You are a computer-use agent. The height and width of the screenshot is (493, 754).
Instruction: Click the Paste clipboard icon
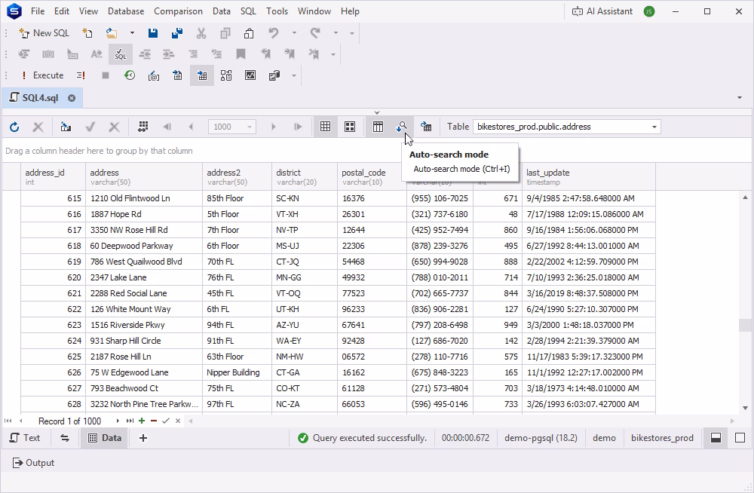click(x=249, y=33)
